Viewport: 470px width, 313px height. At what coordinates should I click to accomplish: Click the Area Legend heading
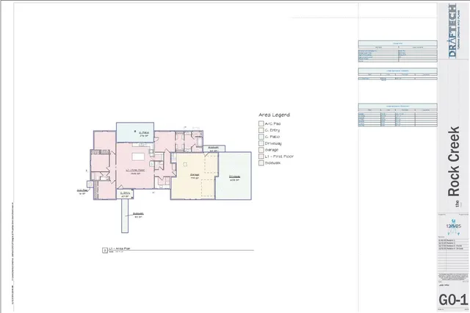tap(274, 115)
